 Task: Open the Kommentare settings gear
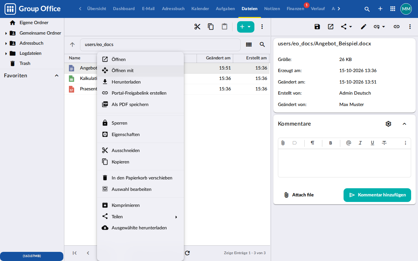[388, 124]
